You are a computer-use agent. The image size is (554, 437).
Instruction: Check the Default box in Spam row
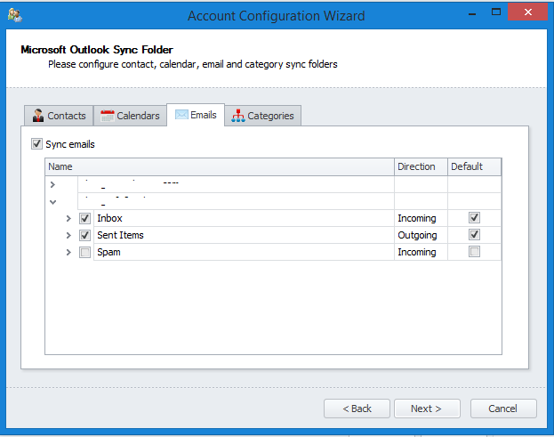[x=474, y=252]
